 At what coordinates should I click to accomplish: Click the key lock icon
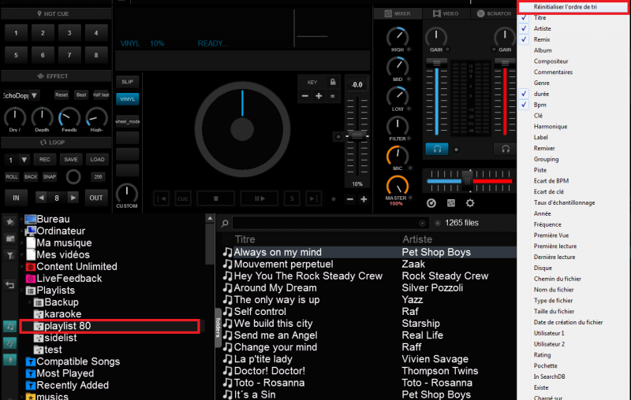(x=333, y=82)
